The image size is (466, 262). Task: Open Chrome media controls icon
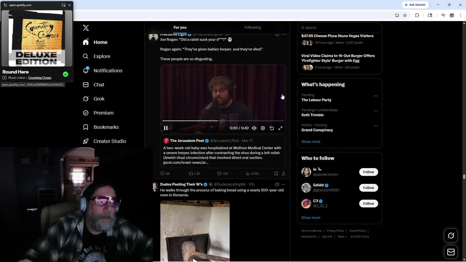tap(443, 15)
